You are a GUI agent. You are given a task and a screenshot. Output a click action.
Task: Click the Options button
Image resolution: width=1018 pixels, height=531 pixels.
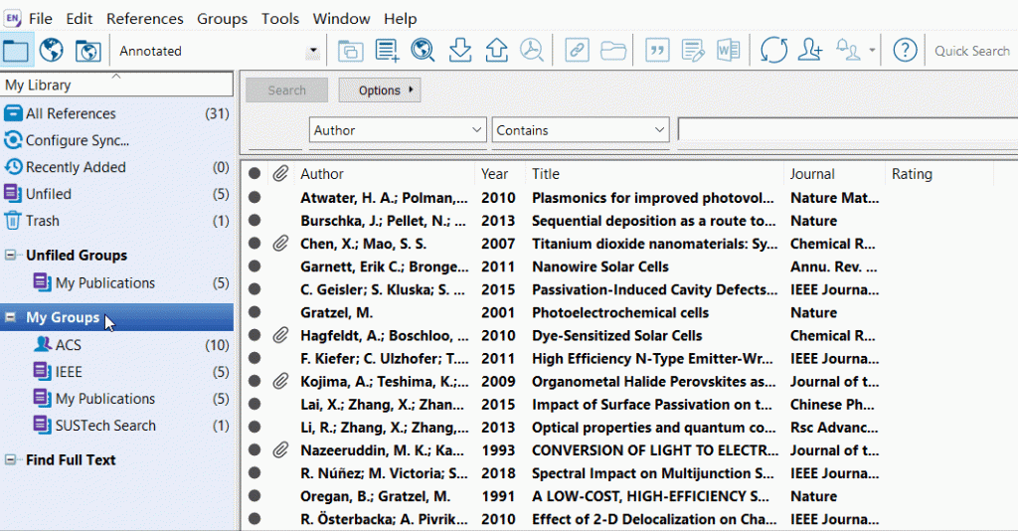pos(380,90)
